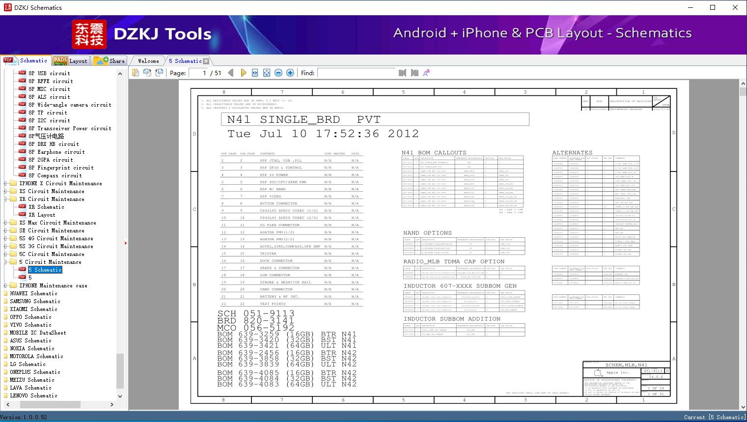
Task: Collapse the 5 Circuit Maintenance folder
Action: (5, 262)
